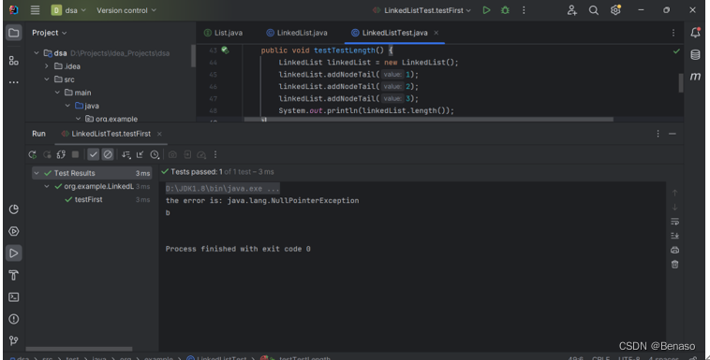This screenshot has width=710, height=360.
Task: Click the test tree horizontal scrollbar
Action: tap(79, 349)
